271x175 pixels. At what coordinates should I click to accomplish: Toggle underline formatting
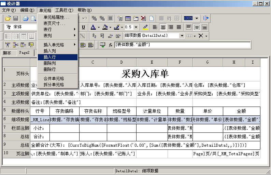pyautogui.click(x=83, y=27)
